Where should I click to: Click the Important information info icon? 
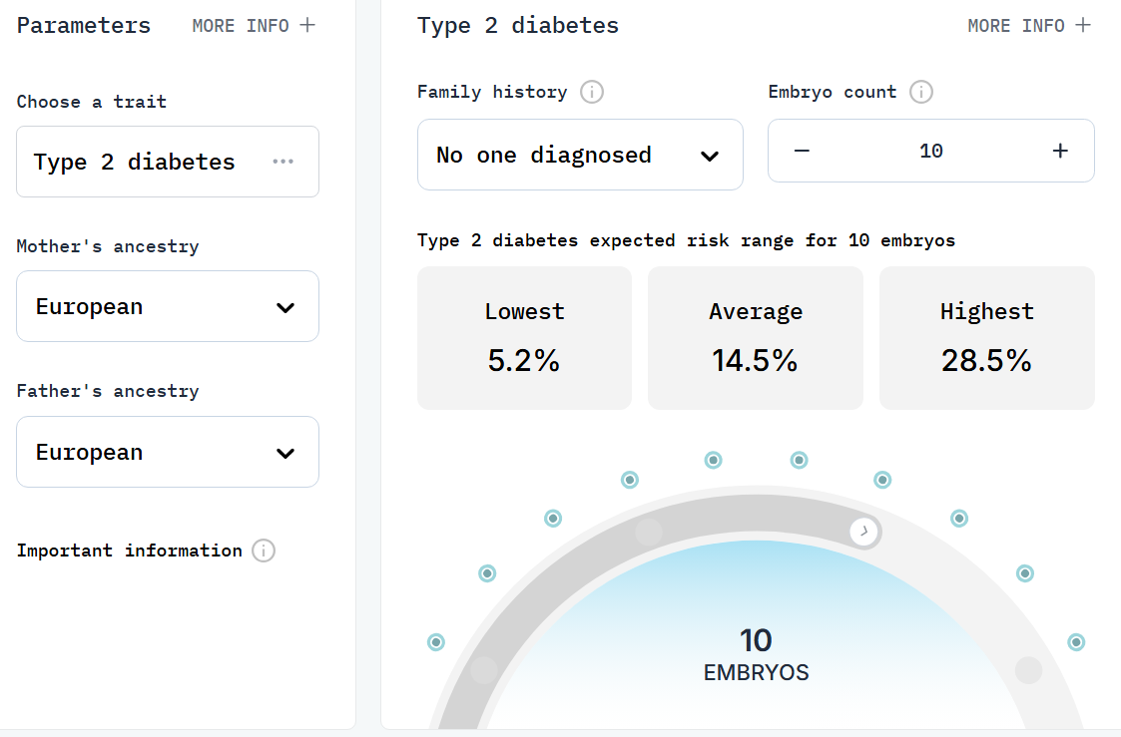click(x=264, y=551)
